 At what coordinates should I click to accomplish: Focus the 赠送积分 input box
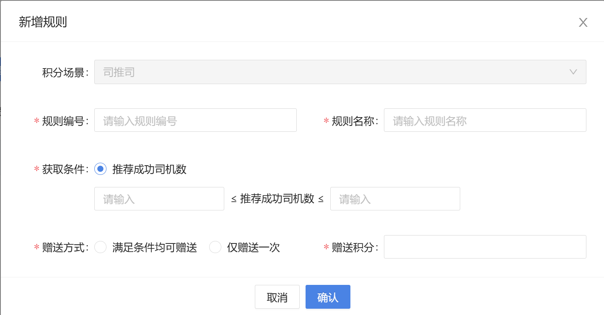485,247
